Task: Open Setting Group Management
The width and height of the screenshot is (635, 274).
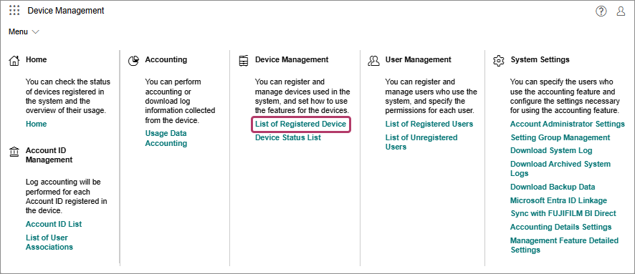Action: click(x=560, y=137)
